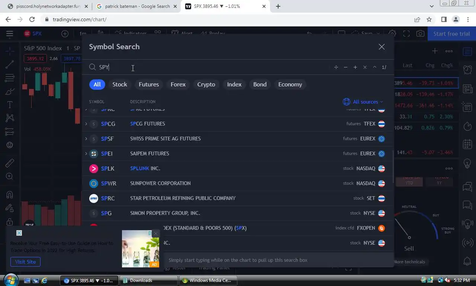The width and height of the screenshot is (476, 286).
Task: Click Start free trial button
Action: point(451,34)
